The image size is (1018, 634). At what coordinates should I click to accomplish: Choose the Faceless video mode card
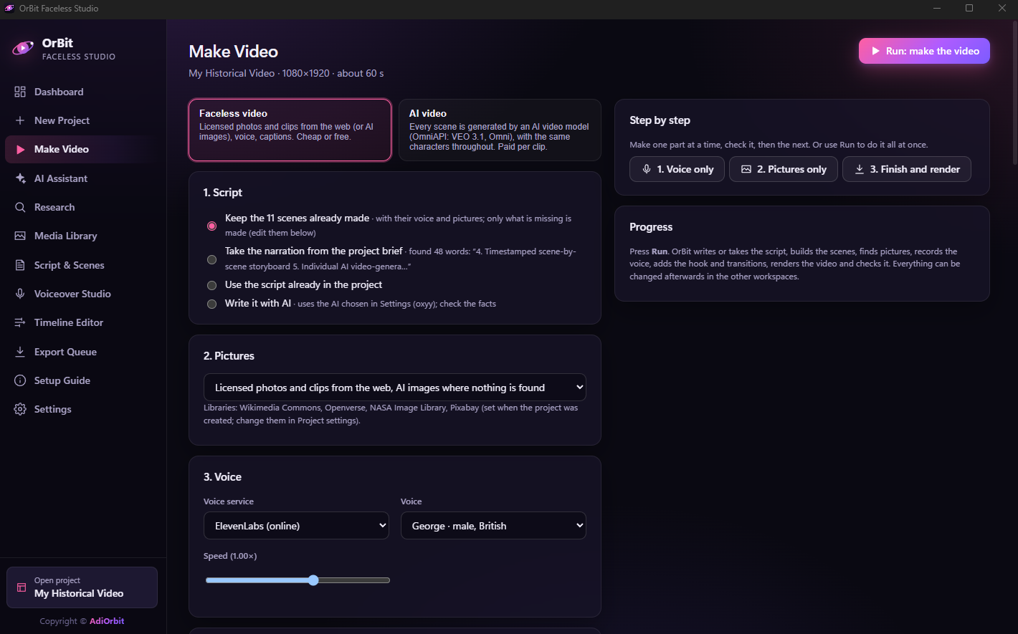pyautogui.click(x=290, y=130)
